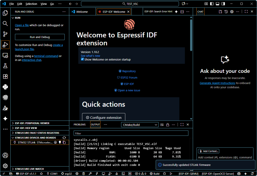The width and height of the screenshot is (257, 176).
Task: Click Generate Agent Instructions link
Action: coord(217,83)
